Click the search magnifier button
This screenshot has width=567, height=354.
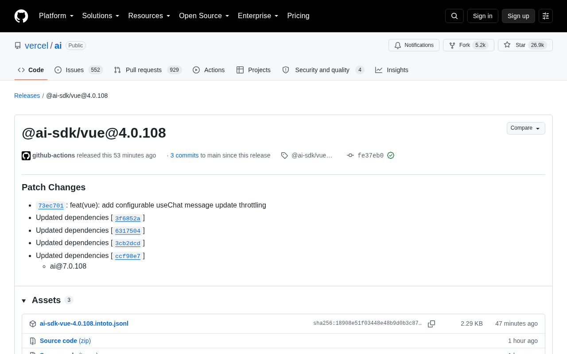pyautogui.click(x=454, y=16)
